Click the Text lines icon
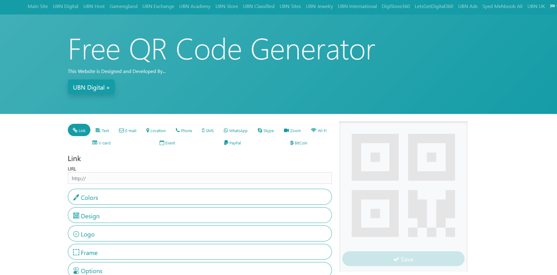 [98, 130]
